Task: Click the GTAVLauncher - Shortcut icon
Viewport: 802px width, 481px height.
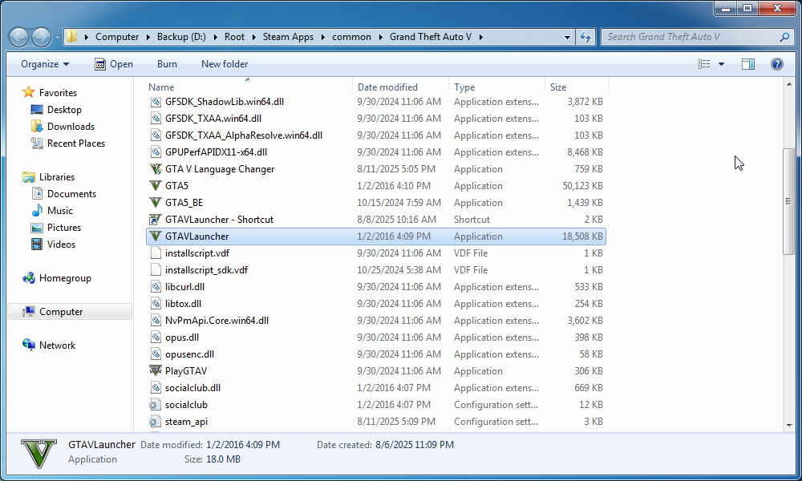Action: coord(156,220)
